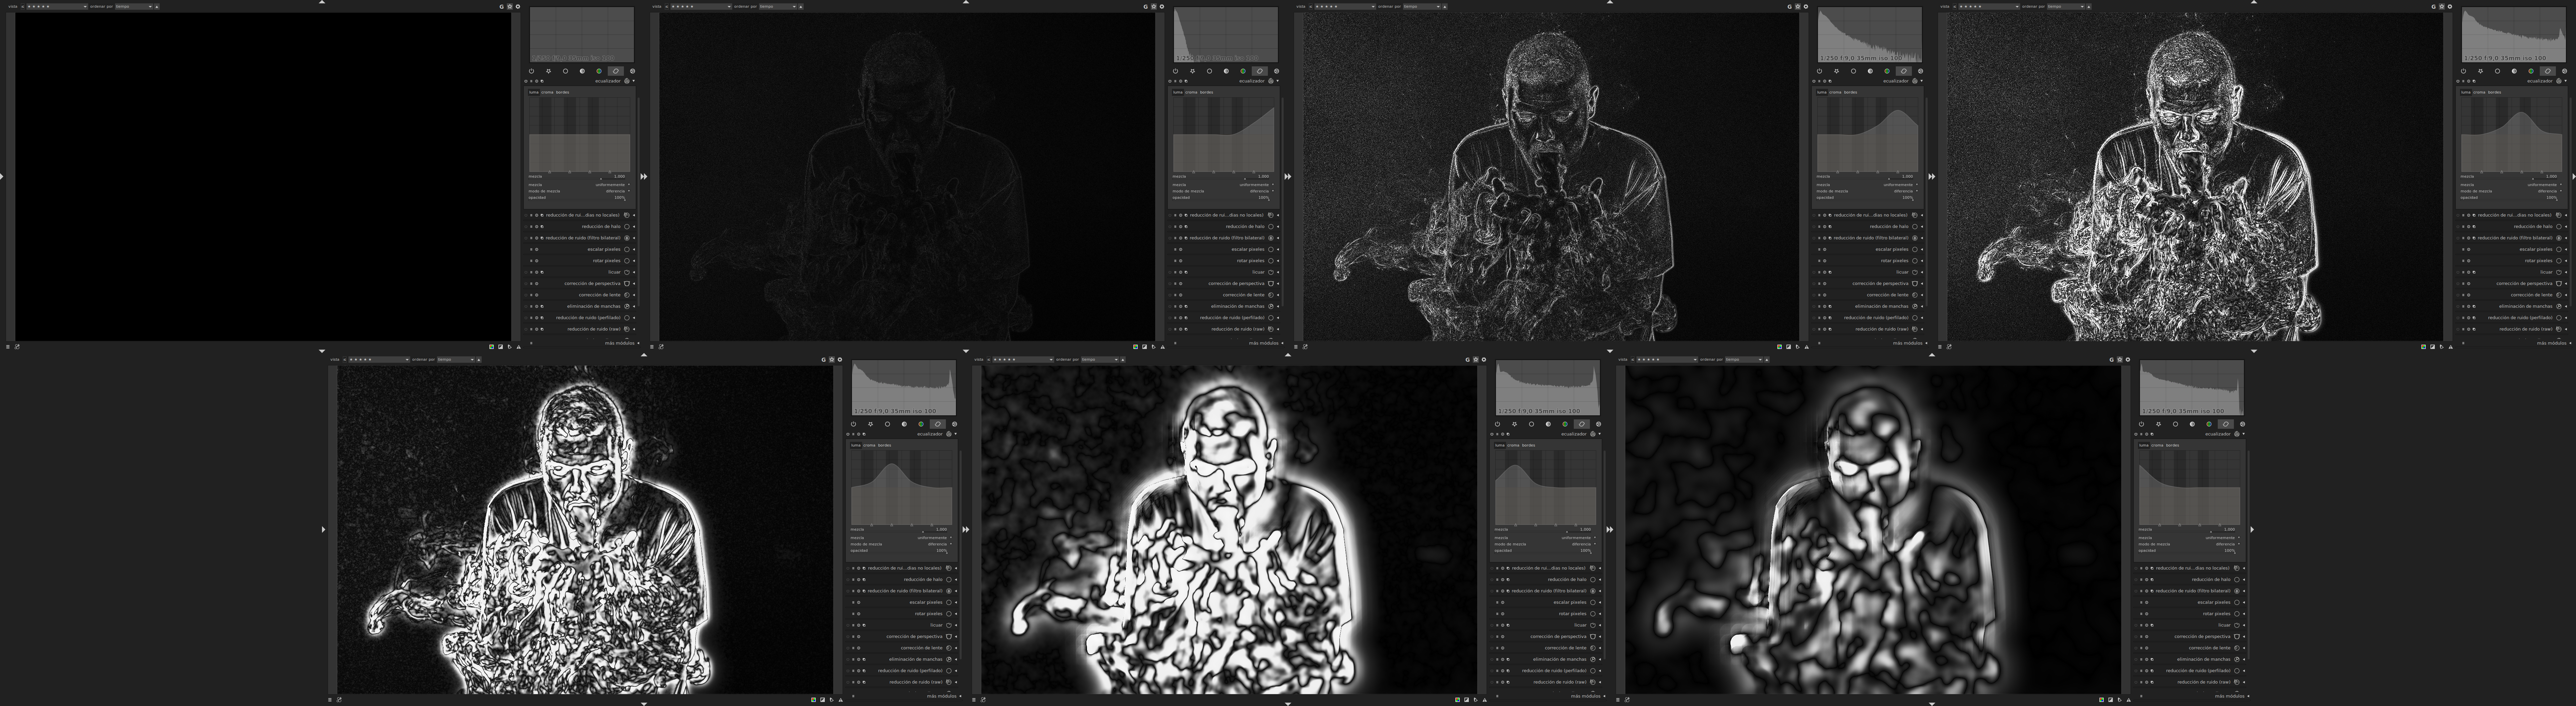
Task: Select the basic group circle icon in all-black window
Action: click(566, 71)
